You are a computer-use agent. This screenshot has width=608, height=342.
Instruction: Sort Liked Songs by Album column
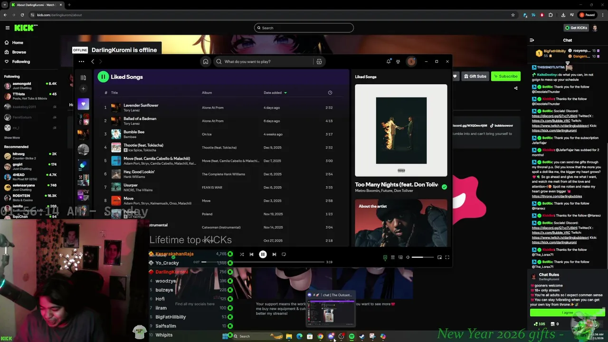207,93
